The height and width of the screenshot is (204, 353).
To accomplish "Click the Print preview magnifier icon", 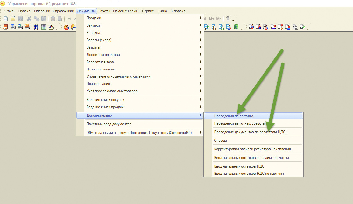I will pyautogui.click(x=60, y=19).
